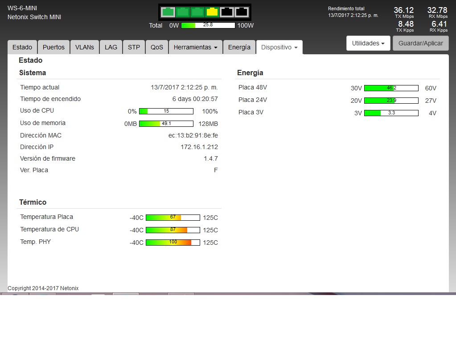456x356 pixels.
Task: Go to the Estado tab
Action: pyautogui.click(x=22, y=47)
